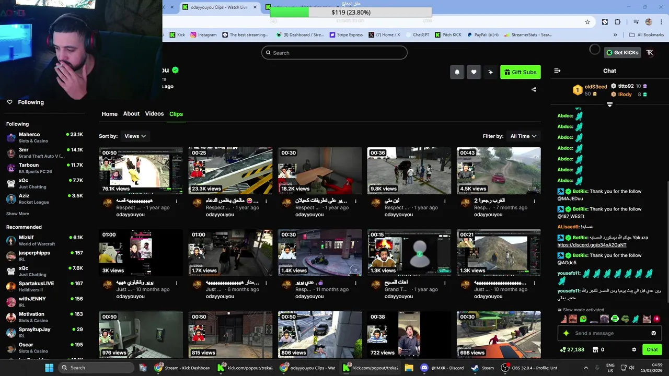Switch to odayyouyou Clips browser tab

tap(218, 7)
